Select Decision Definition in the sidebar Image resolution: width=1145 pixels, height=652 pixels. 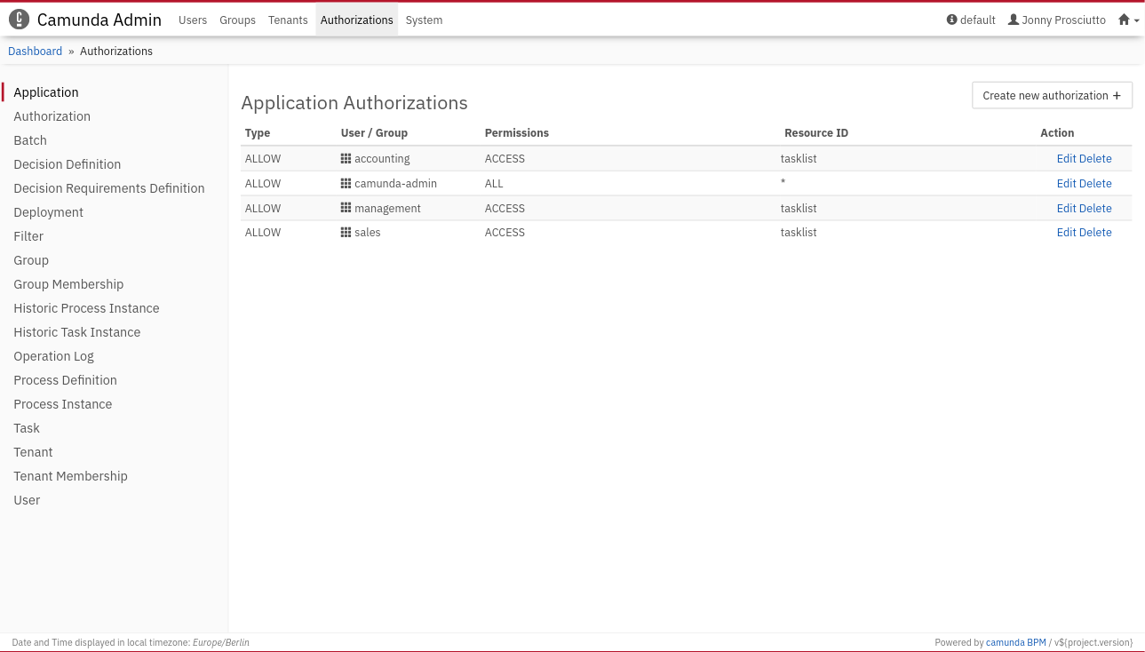(x=68, y=164)
